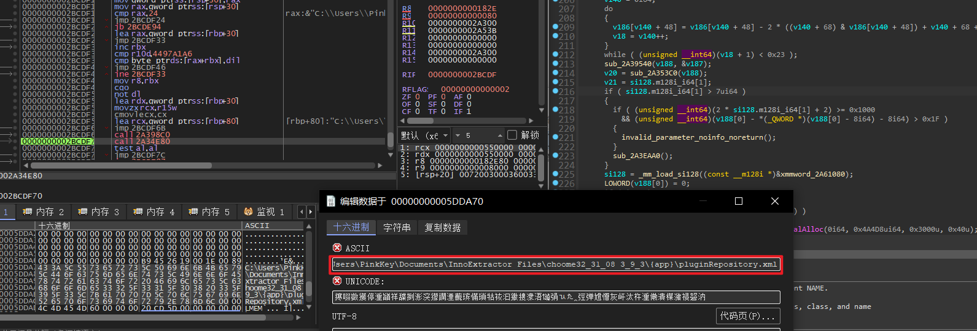Select argument row 1: rcx

(468, 148)
